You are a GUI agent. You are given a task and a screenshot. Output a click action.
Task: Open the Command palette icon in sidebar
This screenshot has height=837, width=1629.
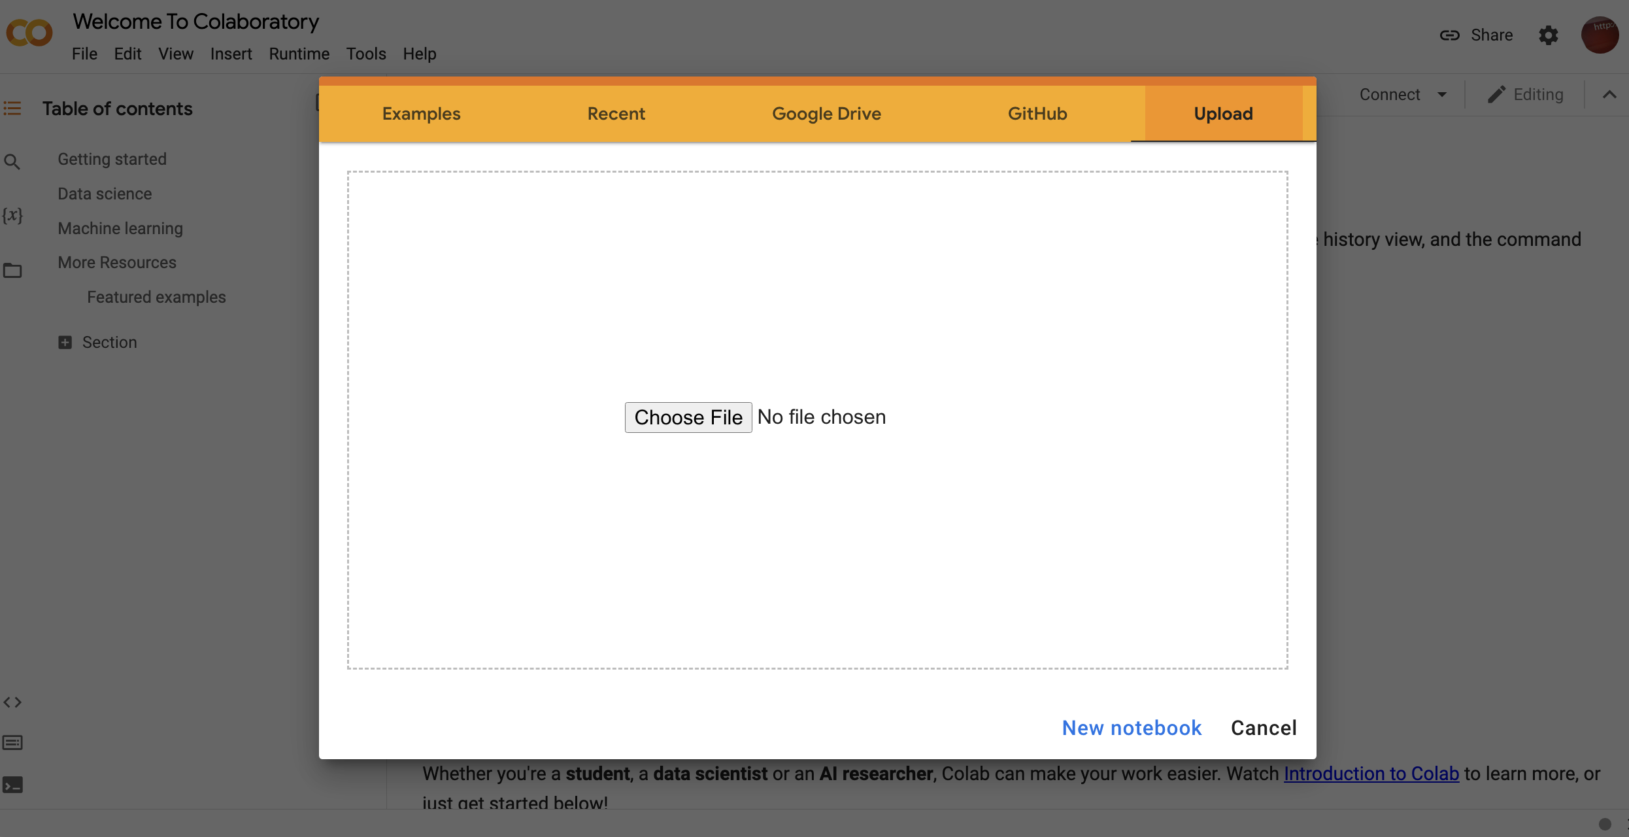12,743
